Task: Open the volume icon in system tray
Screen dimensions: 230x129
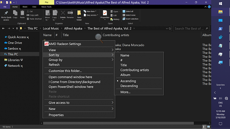Action: 220,98
